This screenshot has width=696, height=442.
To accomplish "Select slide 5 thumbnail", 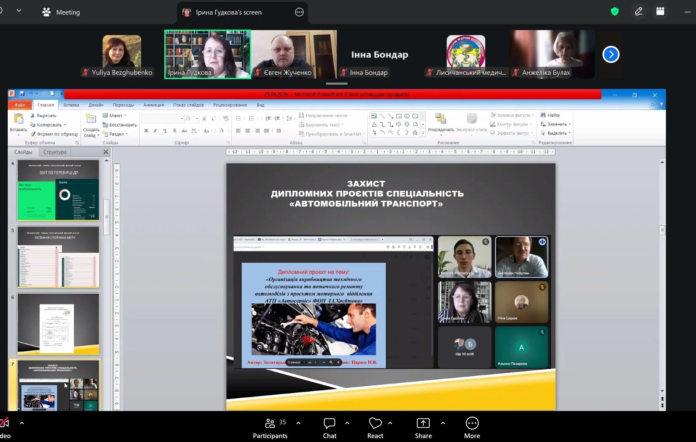I will click(x=59, y=257).
